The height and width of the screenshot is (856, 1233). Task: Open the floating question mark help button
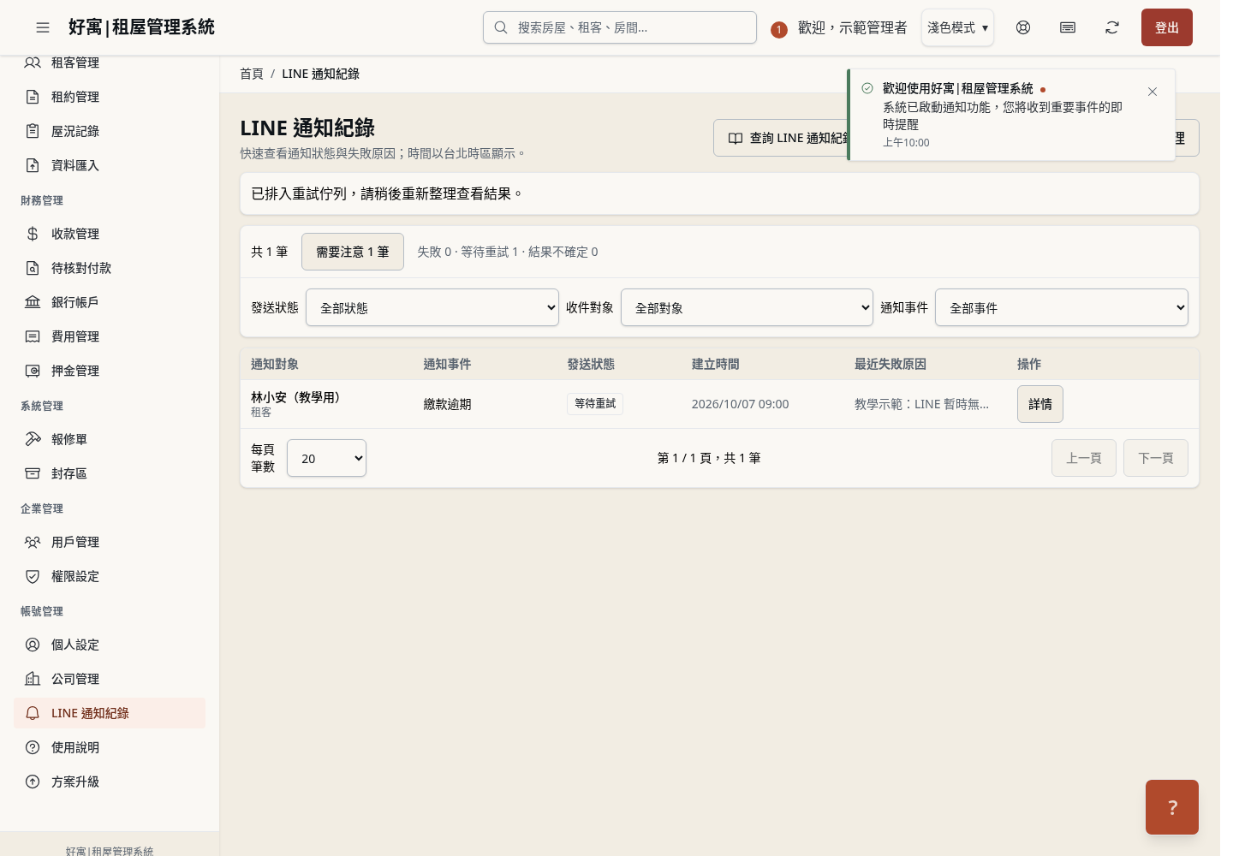(1172, 807)
